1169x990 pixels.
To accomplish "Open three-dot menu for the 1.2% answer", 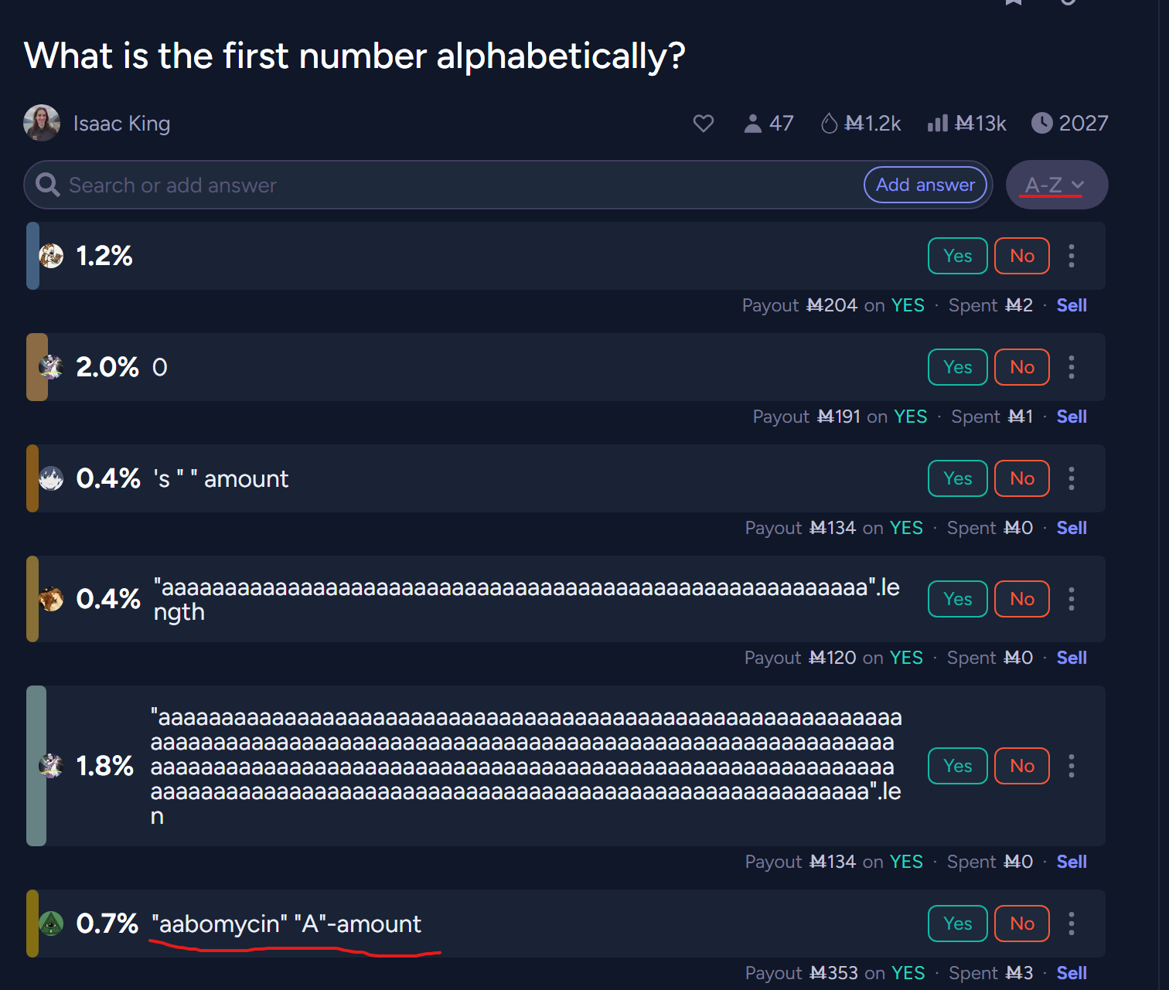I will click(1071, 256).
